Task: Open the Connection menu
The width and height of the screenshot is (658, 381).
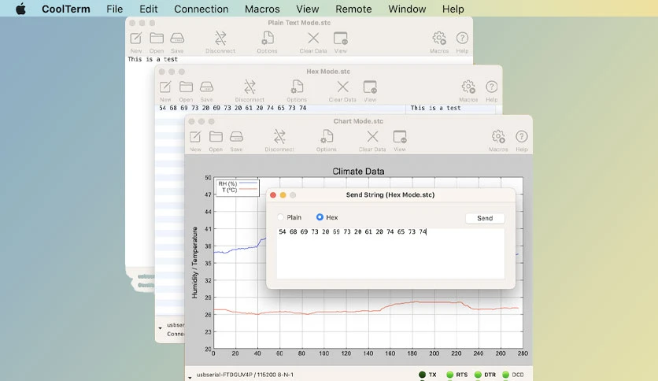Action: click(201, 9)
